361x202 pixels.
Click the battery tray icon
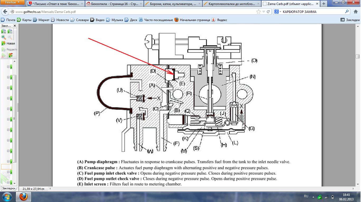[x=333, y=197]
